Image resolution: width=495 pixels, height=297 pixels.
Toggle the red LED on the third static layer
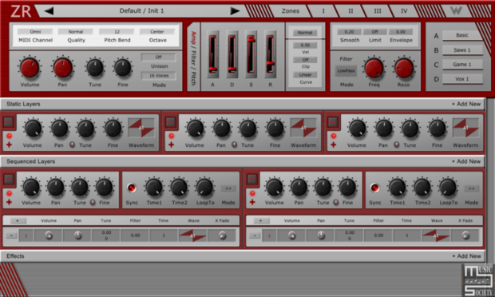(x=334, y=136)
